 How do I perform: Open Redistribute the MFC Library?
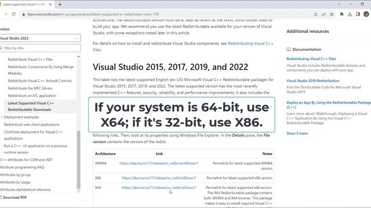(30, 88)
